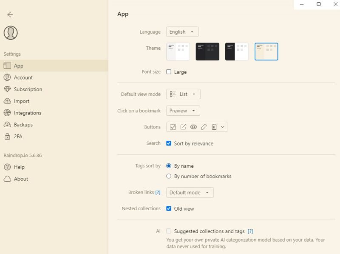
Task: Click the profile avatar icon in sidebar
Action: [x=11, y=33]
